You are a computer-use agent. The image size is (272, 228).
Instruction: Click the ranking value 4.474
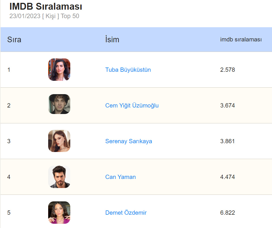(x=227, y=177)
